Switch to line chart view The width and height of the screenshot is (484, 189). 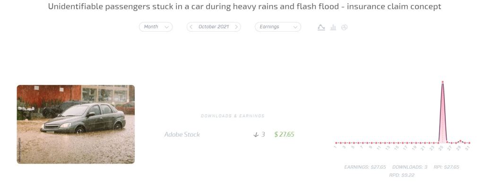321,27
